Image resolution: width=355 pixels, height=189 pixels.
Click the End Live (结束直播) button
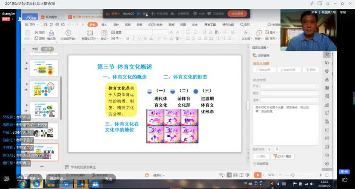tap(237, 14)
